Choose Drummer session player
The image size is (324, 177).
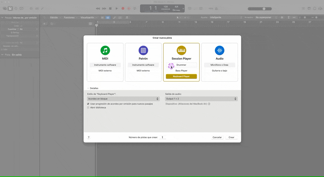tap(182, 65)
